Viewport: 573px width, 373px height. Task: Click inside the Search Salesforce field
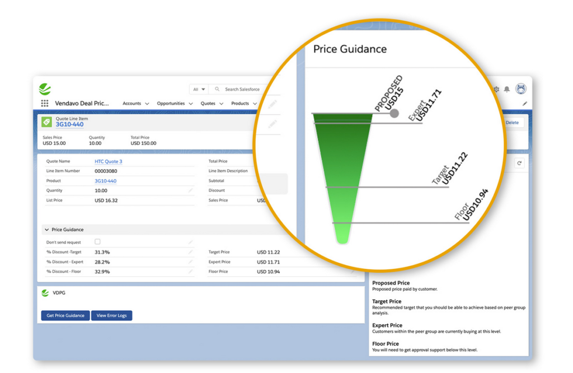tap(243, 88)
